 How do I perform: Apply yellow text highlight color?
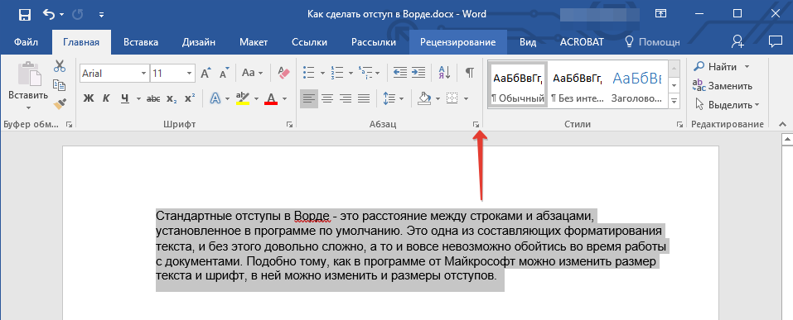point(243,98)
